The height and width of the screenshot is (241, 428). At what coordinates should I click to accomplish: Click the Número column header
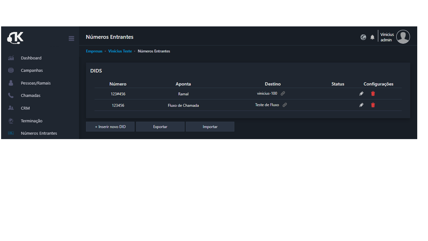pyautogui.click(x=118, y=84)
